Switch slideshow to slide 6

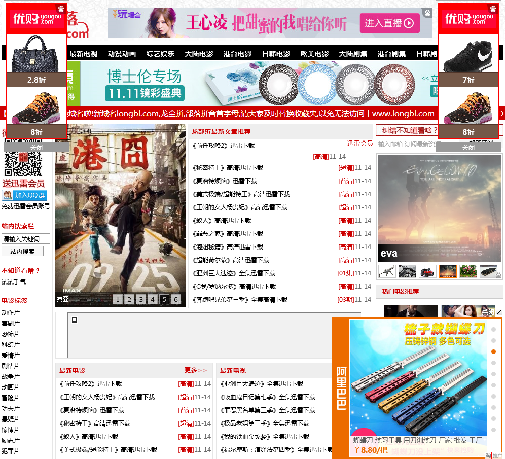(175, 300)
